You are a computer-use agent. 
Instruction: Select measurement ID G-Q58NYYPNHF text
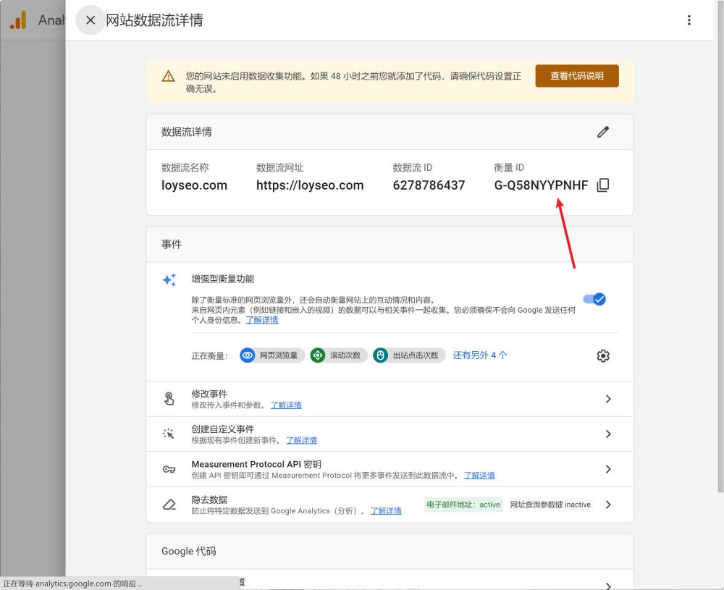[541, 185]
